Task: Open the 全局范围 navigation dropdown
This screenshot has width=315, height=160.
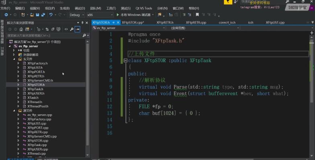Action: [x=203, y=28]
